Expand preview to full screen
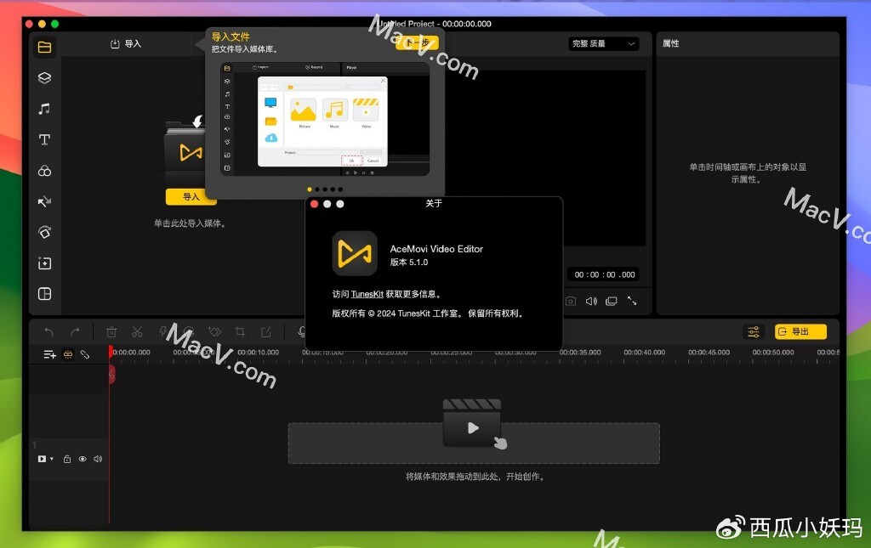Screen dimensions: 871x548 coord(632,301)
